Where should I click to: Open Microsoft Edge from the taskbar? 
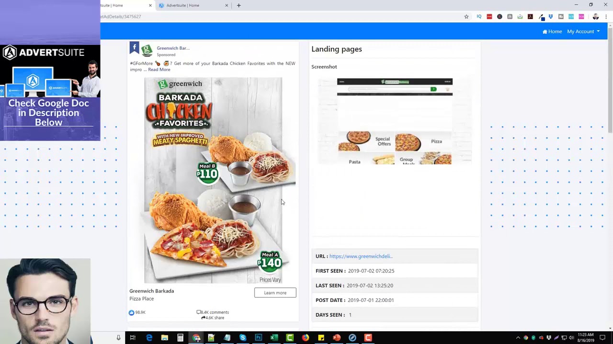(149, 338)
